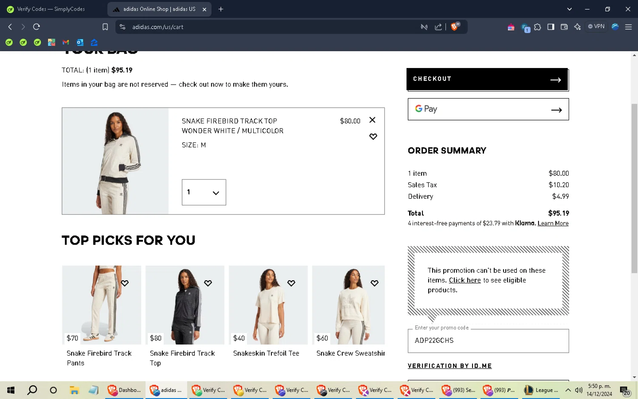The width and height of the screenshot is (638, 399).
Task: Open the Gmail bookmark
Action: tap(66, 43)
